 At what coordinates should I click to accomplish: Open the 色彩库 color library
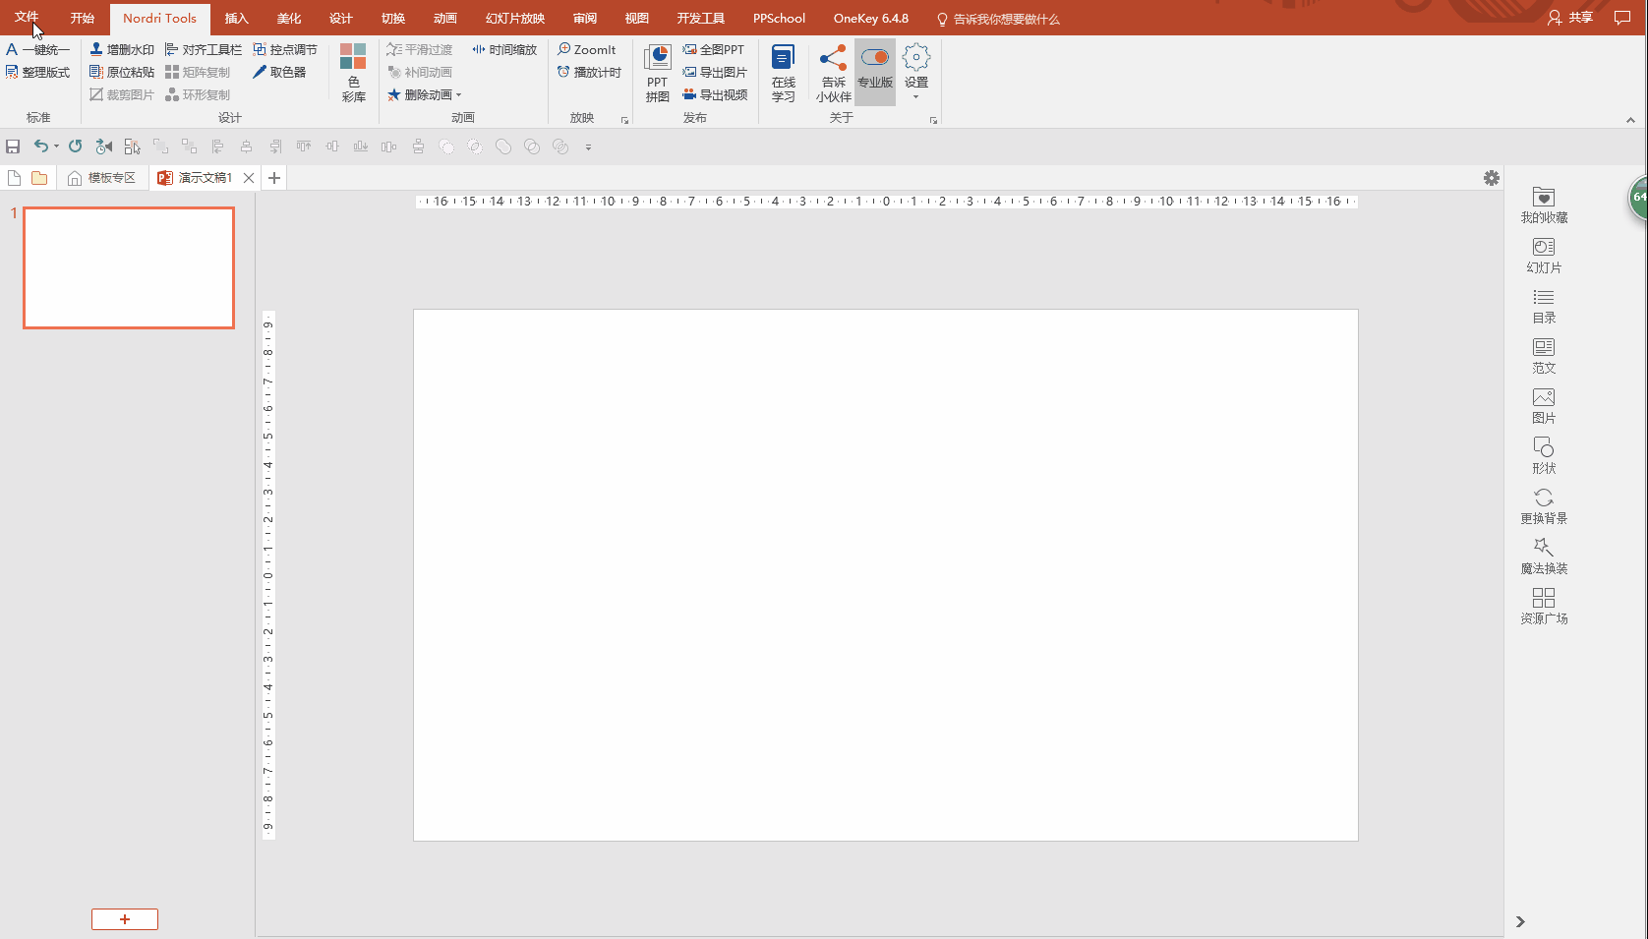click(x=353, y=73)
